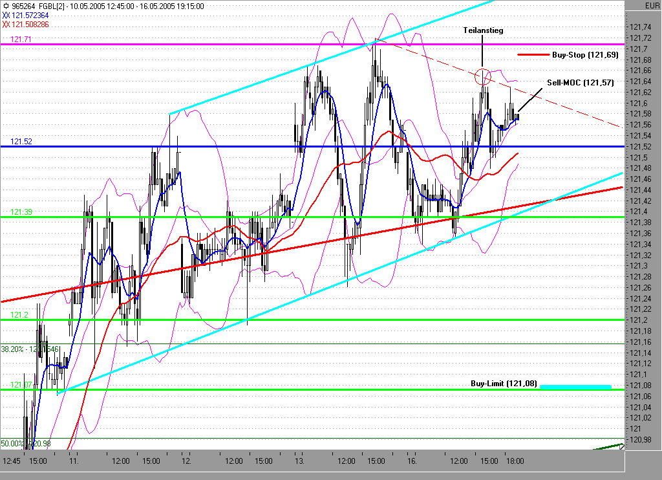The width and height of the screenshot is (662, 480).
Task: Click the green 121.2 level label
Action: [x=19, y=315]
